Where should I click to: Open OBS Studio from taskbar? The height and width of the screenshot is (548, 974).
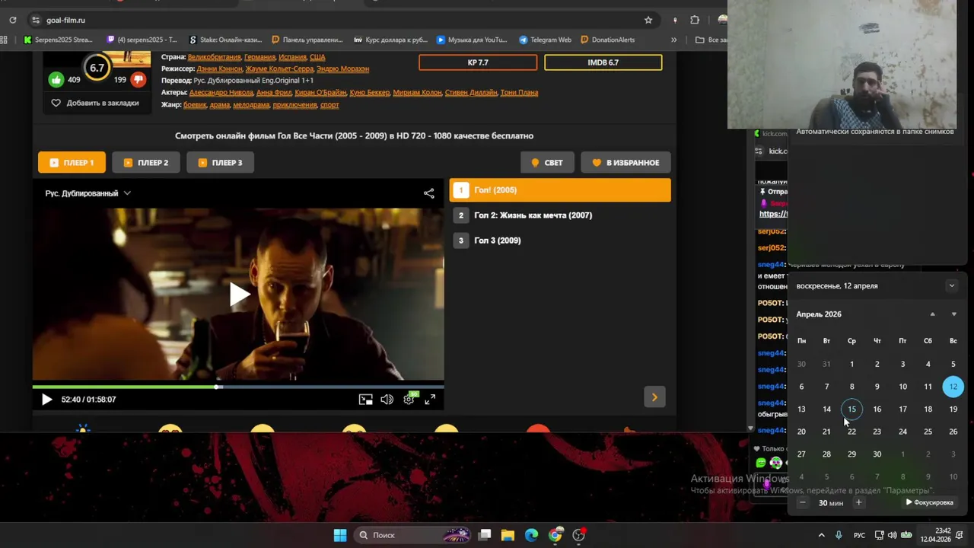click(579, 535)
